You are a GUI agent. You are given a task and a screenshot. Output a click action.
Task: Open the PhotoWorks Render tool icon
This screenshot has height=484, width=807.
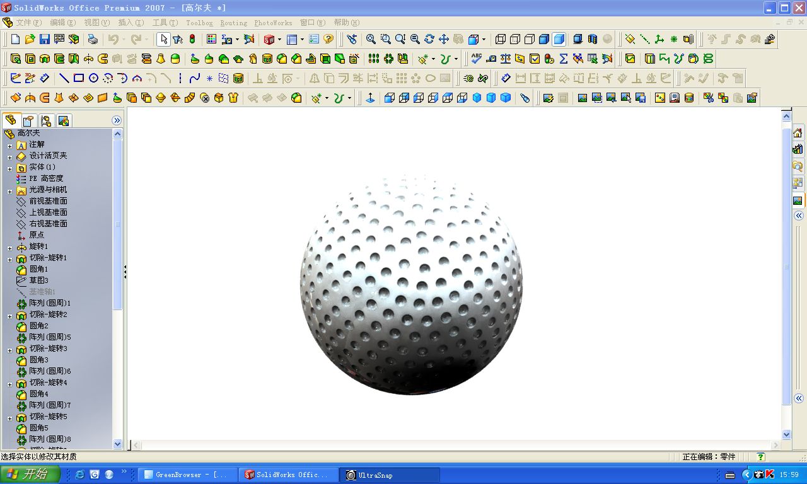[582, 98]
